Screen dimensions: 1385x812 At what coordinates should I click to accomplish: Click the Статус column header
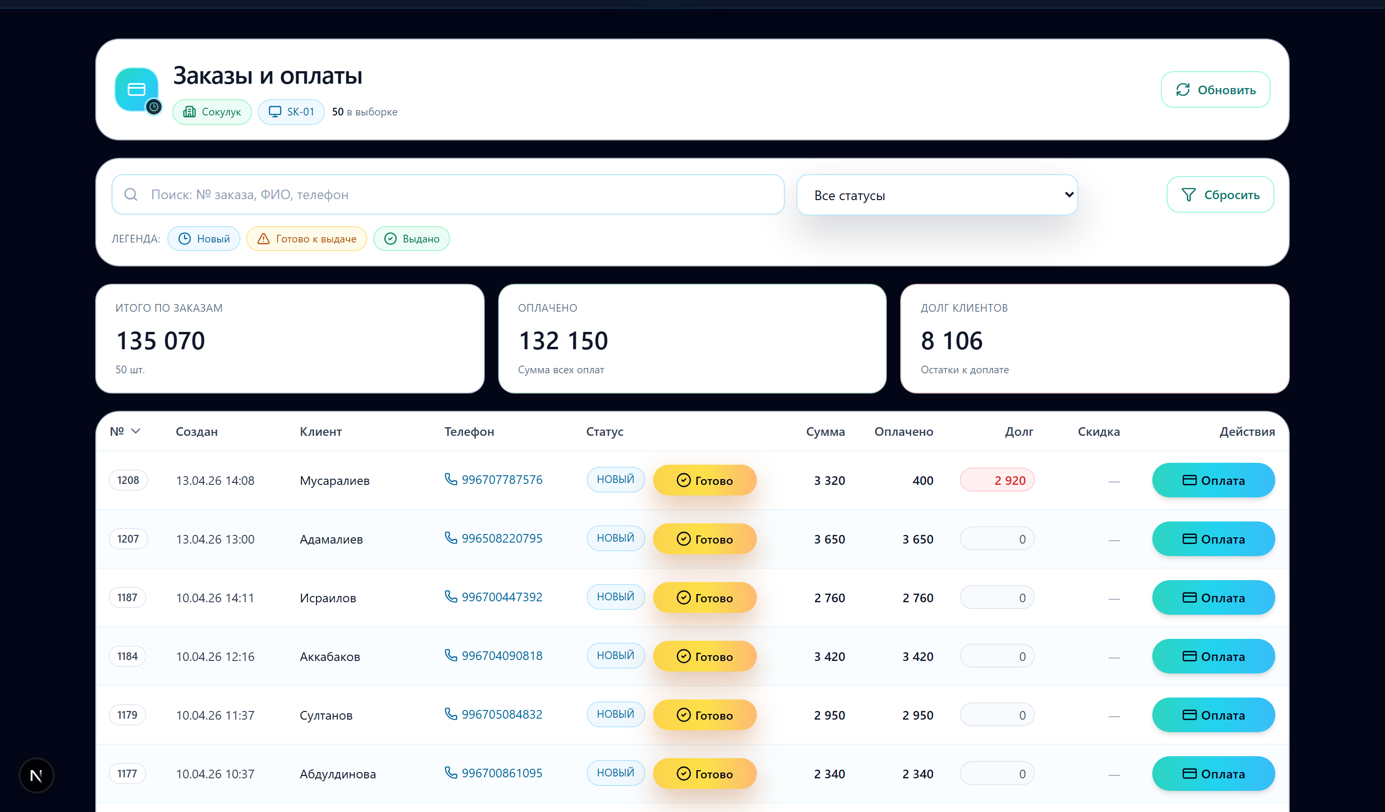[604, 431]
